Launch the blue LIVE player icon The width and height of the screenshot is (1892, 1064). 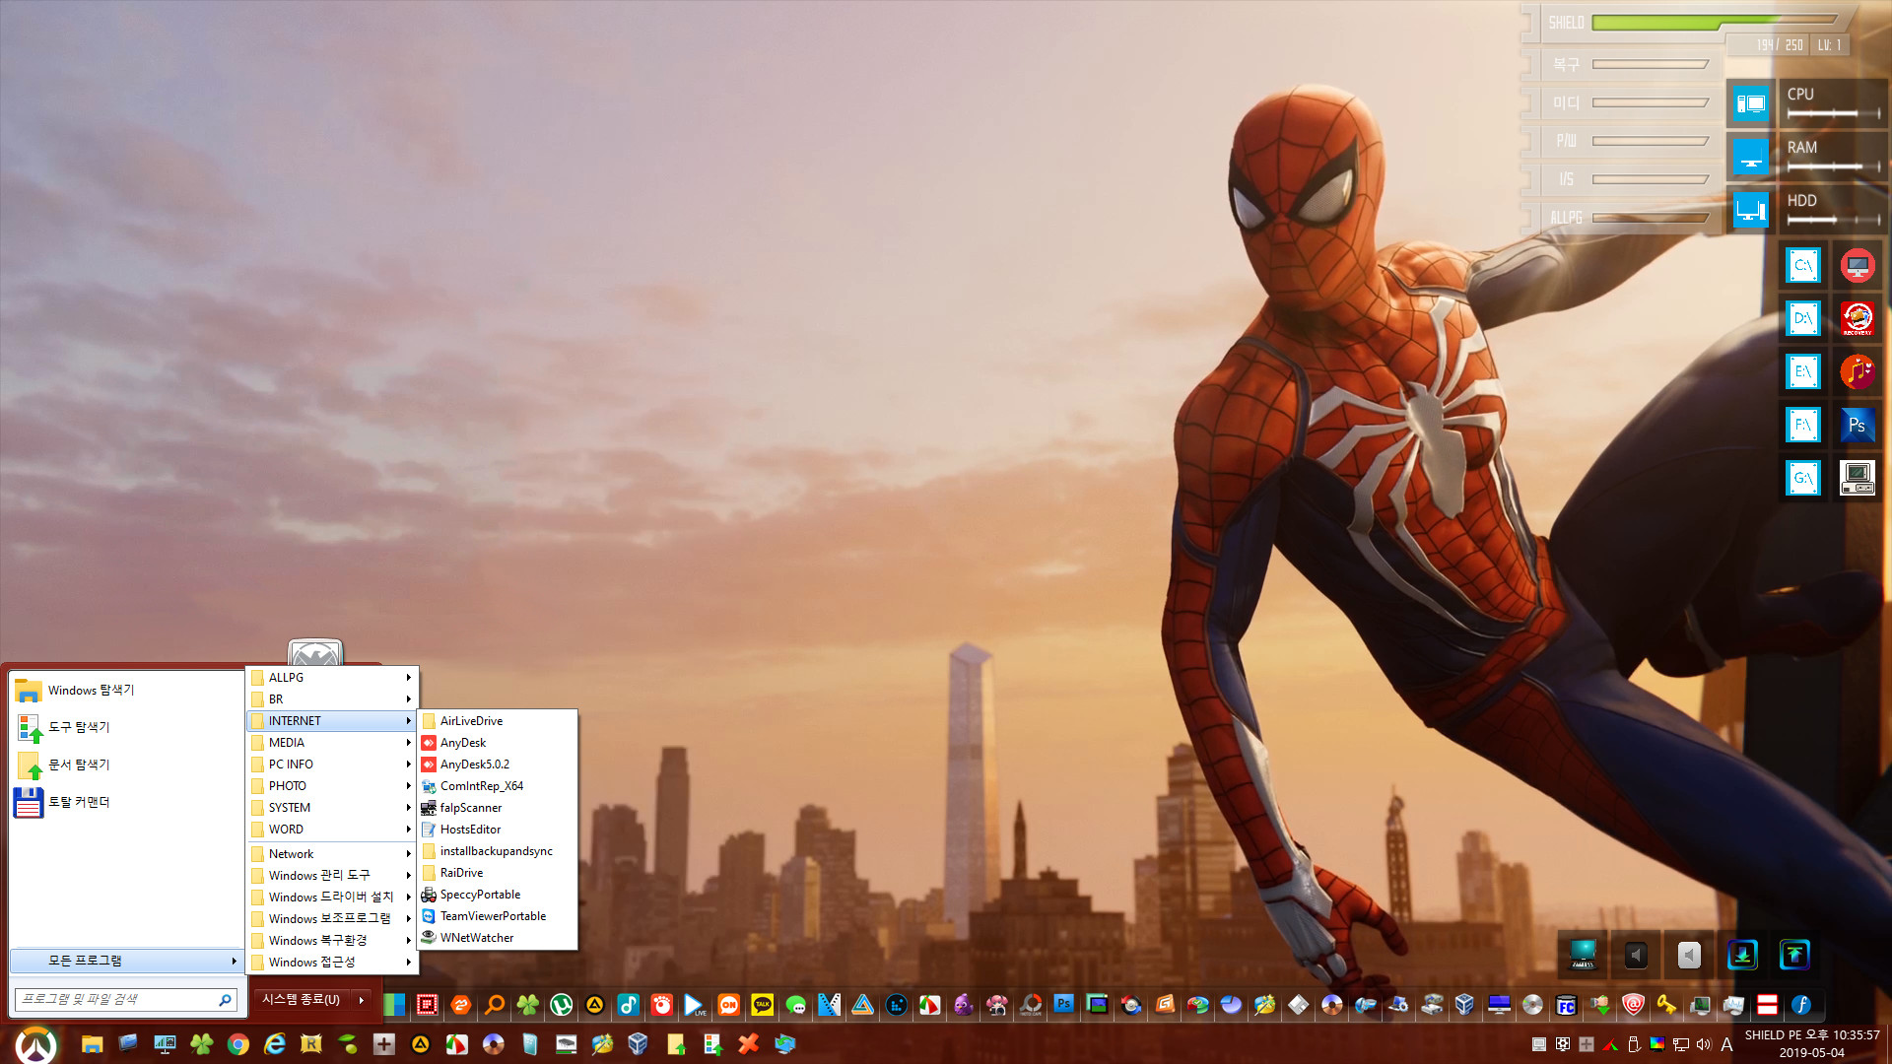coord(695,1005)
